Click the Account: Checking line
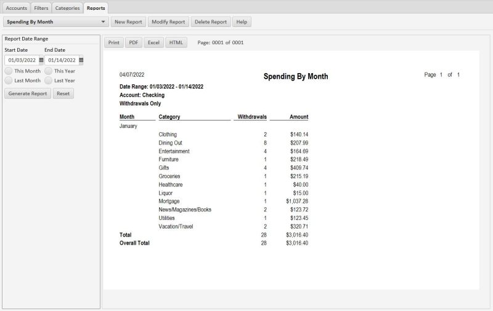The width and height of the screenshot is (493, 311). pos(142,95)
